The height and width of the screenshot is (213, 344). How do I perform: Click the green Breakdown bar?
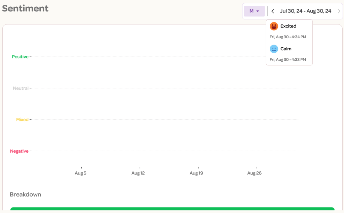click(x=172, y=209)
